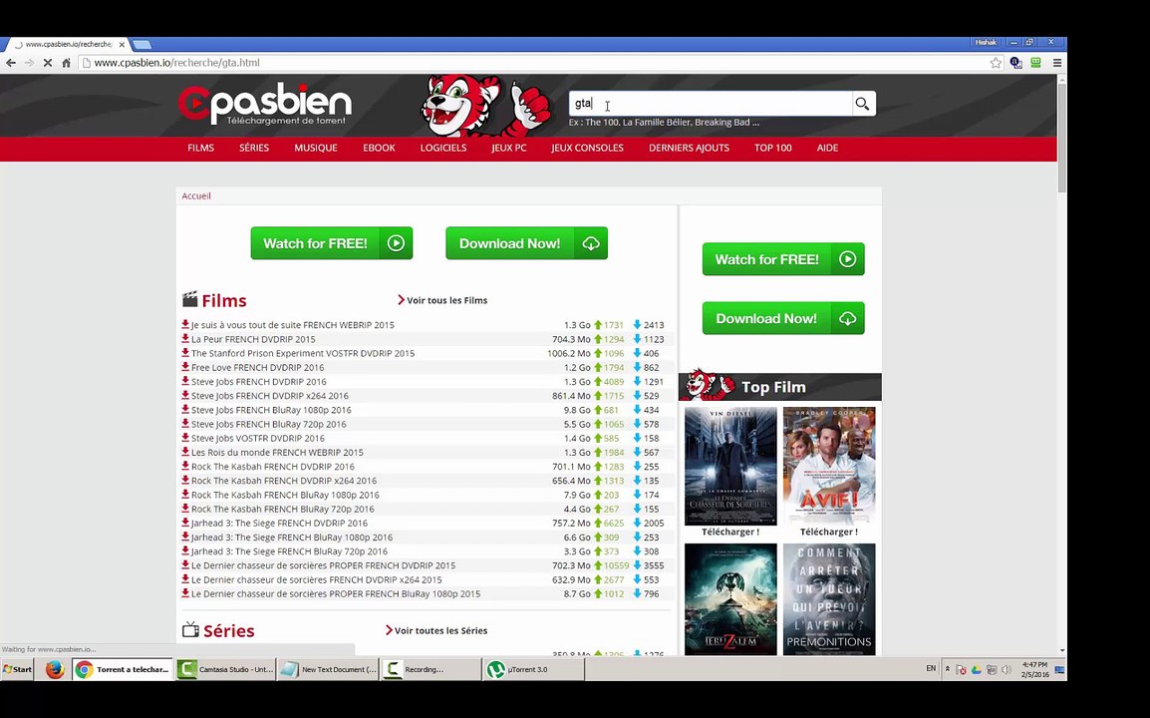
Task: Open Steve Jobs FRENCH BluRay 1080p 2016
Action: [x=271, y=410]
